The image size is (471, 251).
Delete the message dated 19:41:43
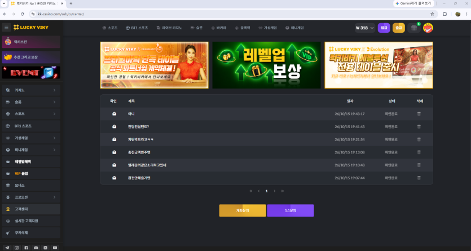[x=419, y=127]
